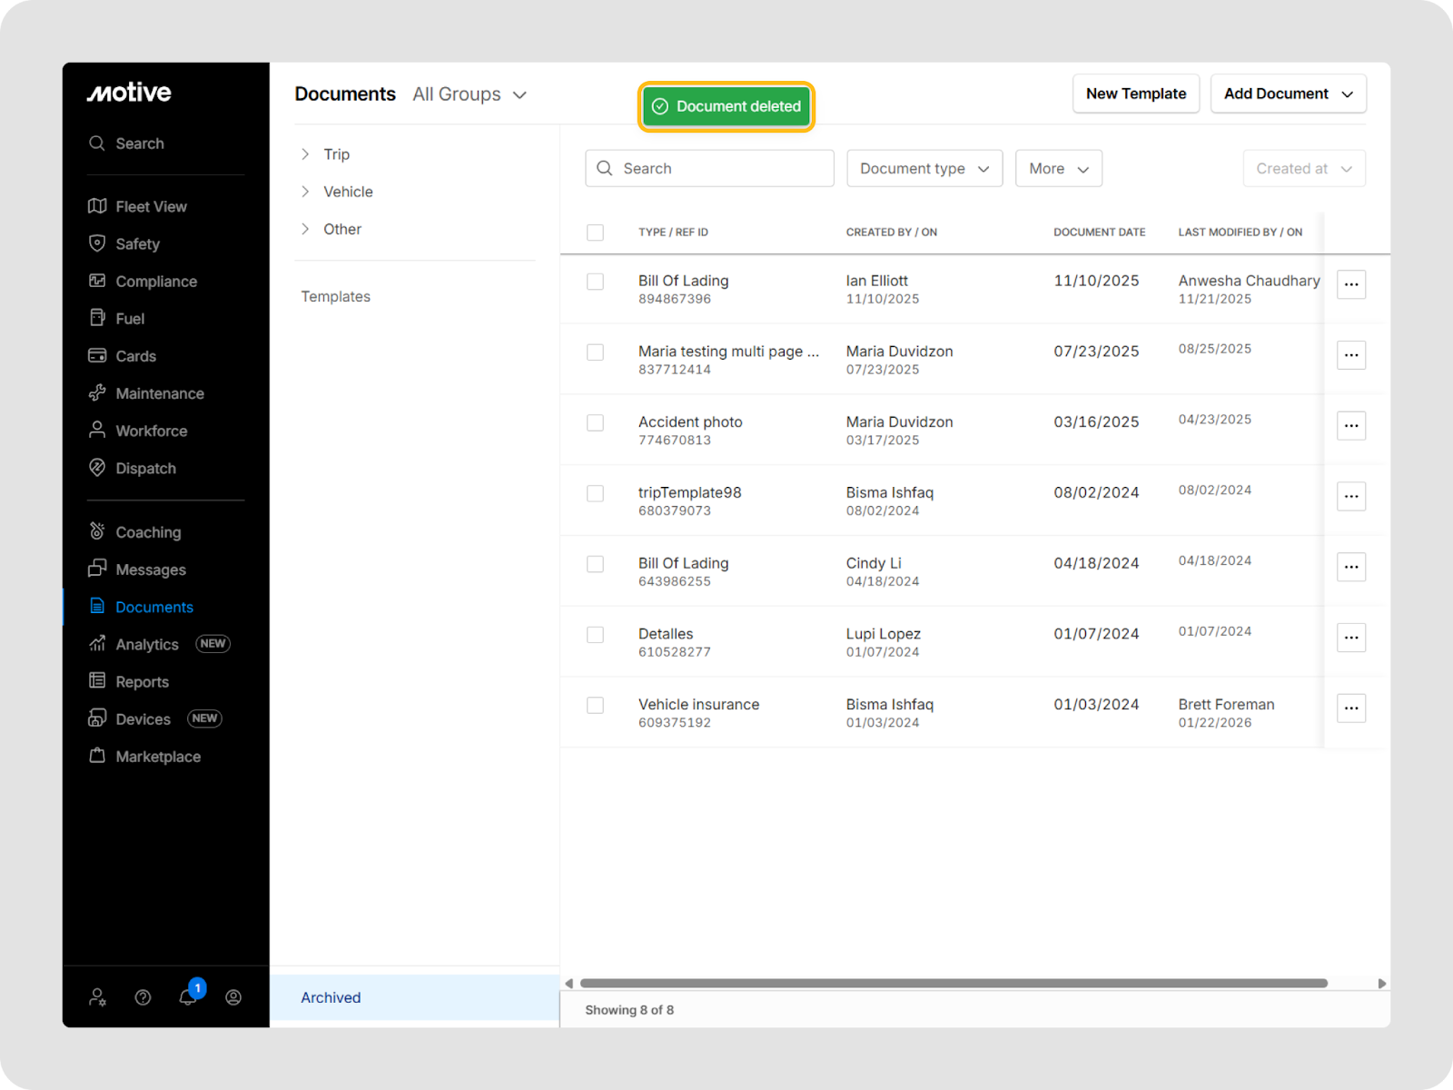Click the New Template button
The height and width of the screenshot is (1090, 1453).
(1135, 94)
